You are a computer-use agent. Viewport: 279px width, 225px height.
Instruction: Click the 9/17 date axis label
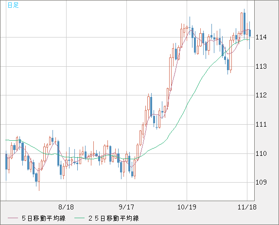[x=126, y=207]
